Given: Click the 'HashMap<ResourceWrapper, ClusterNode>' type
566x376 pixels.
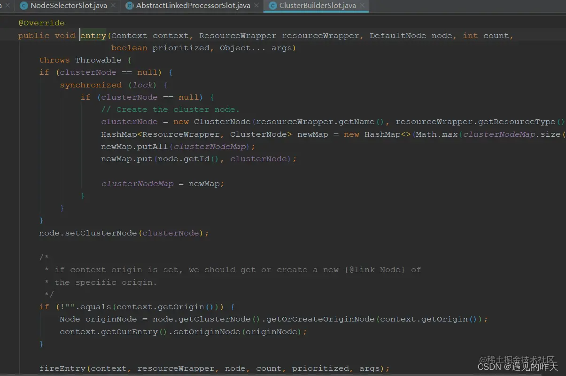Looking at the screenshot, I should (196, 134).
